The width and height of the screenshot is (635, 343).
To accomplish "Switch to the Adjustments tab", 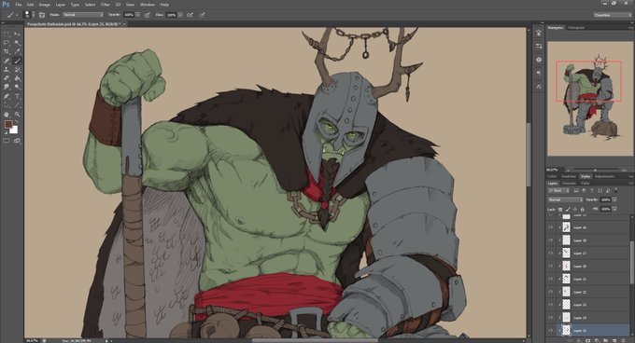I will tap(604, 176).
